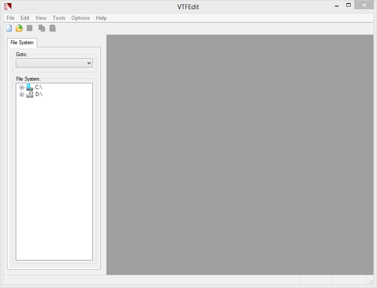Maximize the VTFEdit window
This screenshot has height=288, width=377.
349,5
